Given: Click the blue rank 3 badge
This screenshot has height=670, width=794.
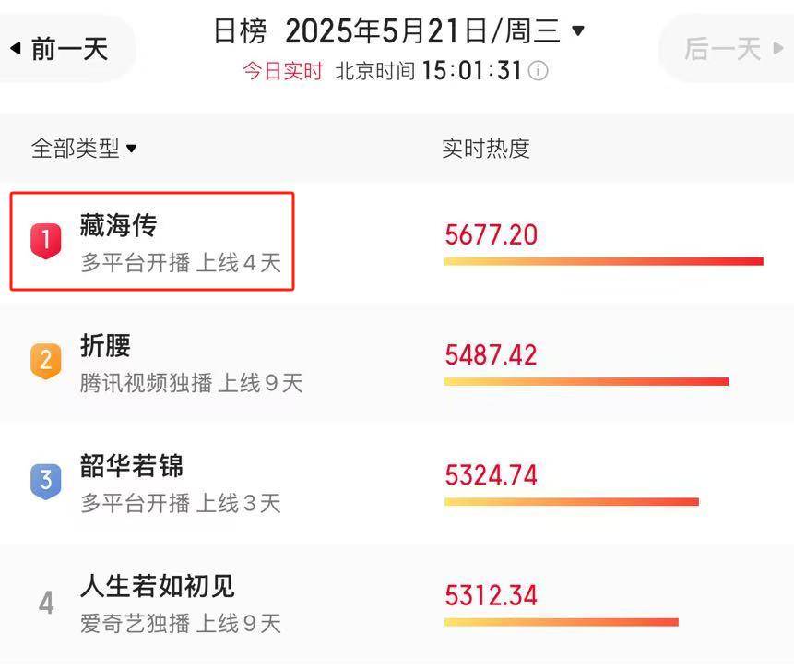Looking at the screenshot, I should pyautogui.click(x=45, y=481).
